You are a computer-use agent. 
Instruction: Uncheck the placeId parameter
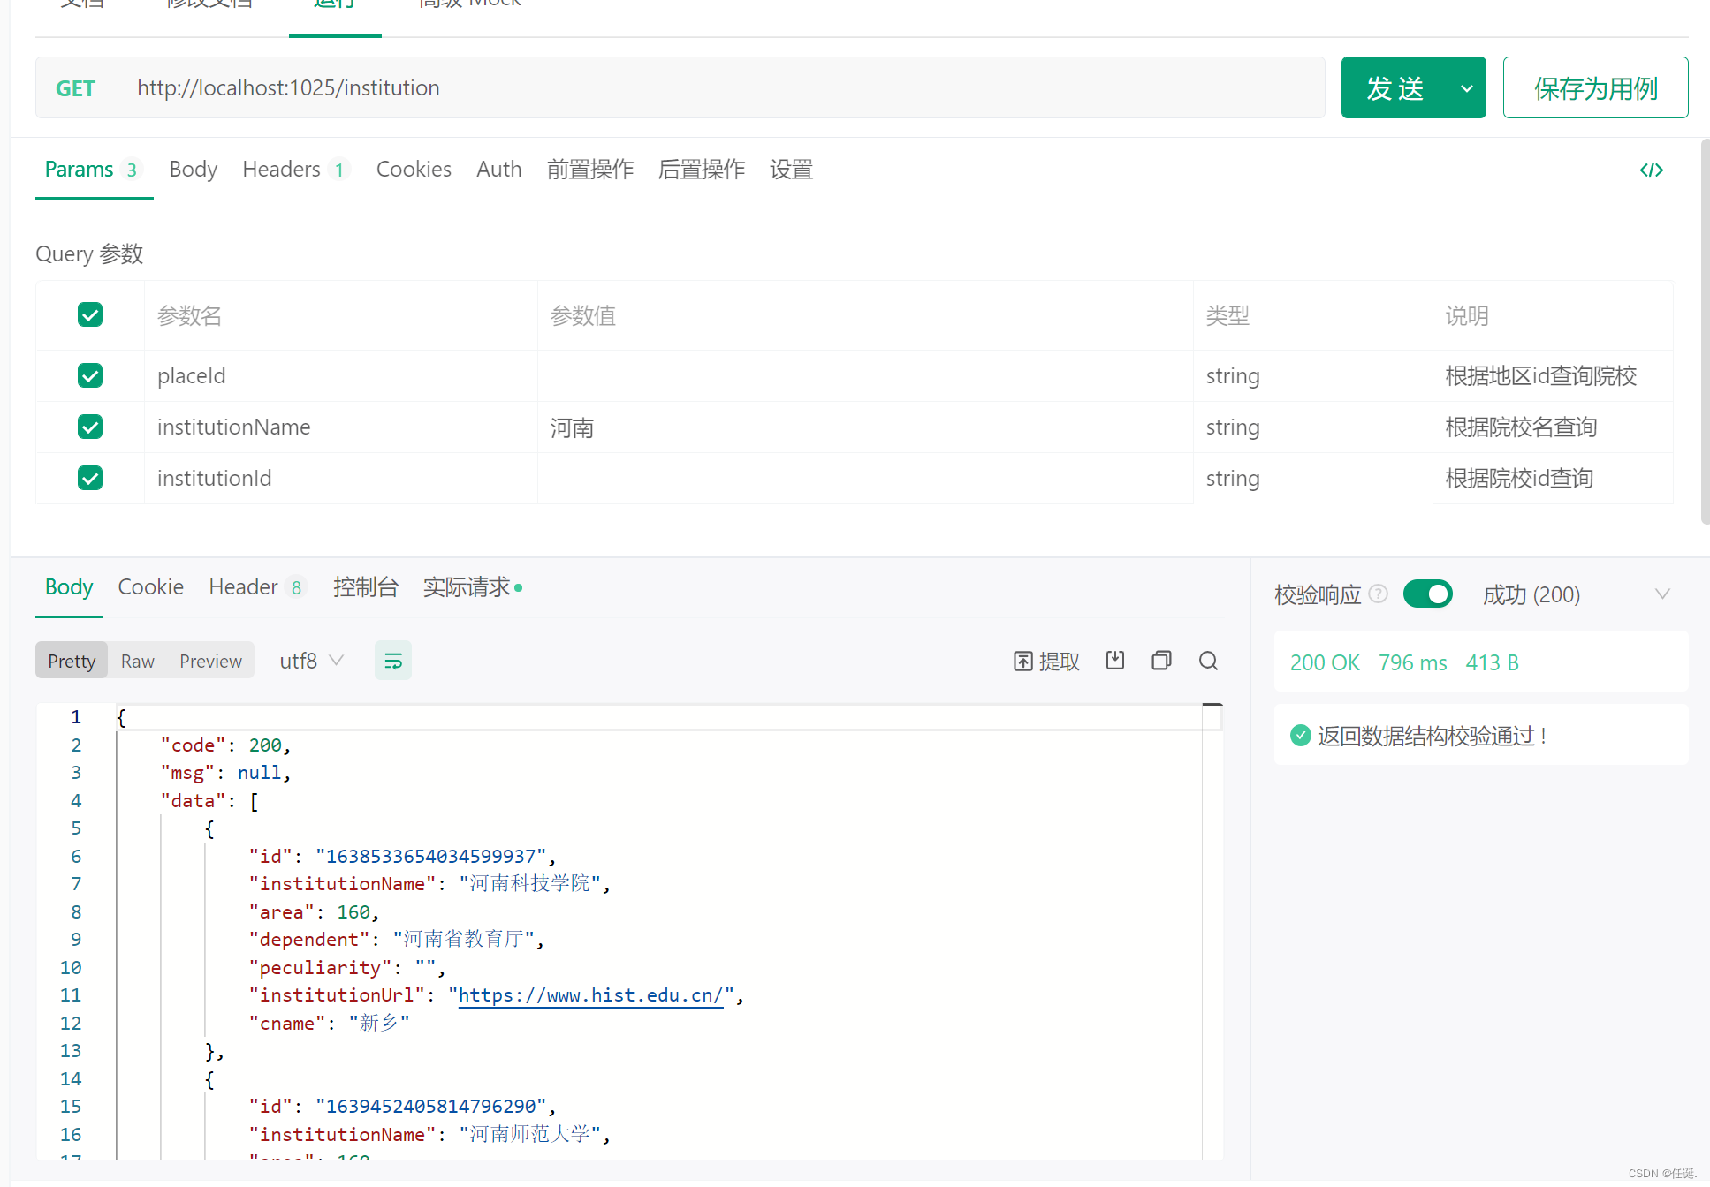(x=90, y=375)
